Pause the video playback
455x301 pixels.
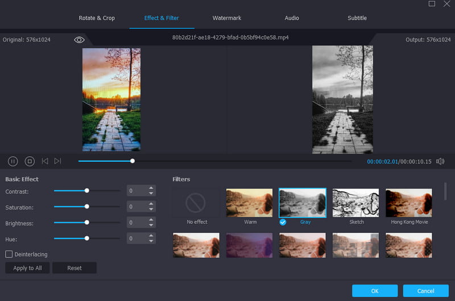pos(13,161)
